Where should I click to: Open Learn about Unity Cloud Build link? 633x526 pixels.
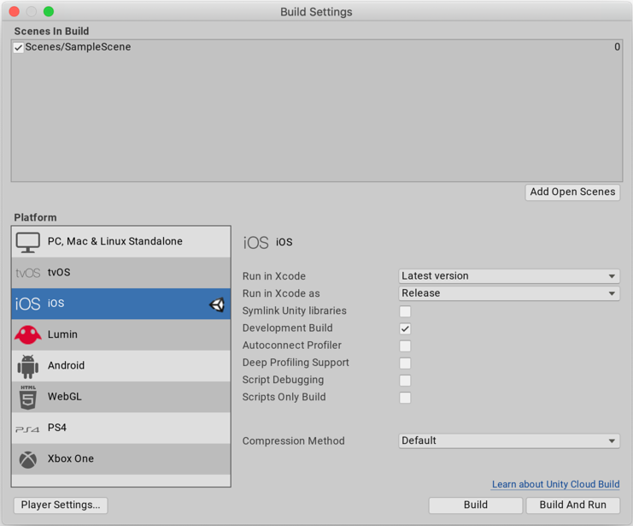coord(555,484)
